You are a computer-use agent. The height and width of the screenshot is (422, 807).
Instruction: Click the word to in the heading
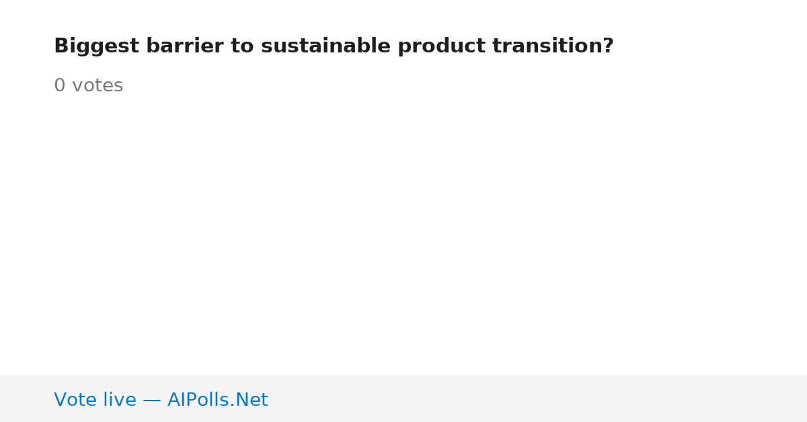242,46
